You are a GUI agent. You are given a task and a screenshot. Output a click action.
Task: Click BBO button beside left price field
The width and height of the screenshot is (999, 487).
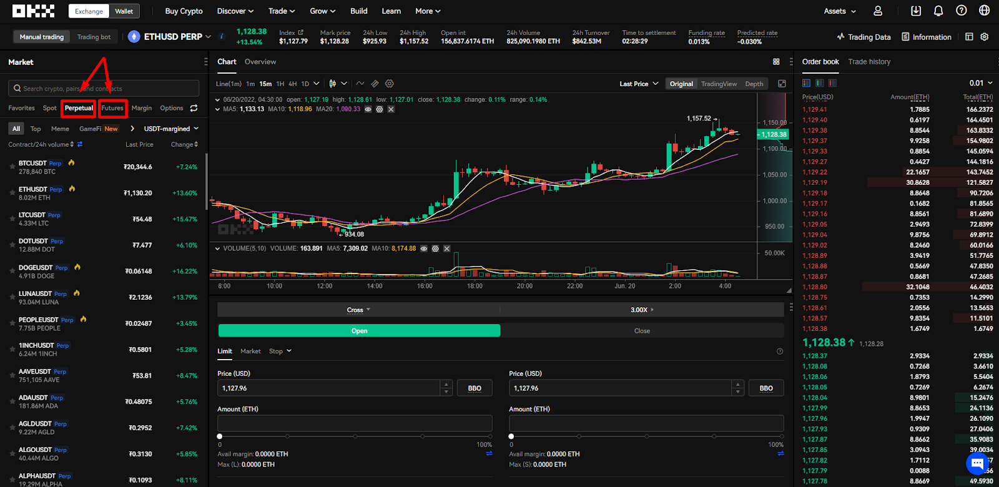475,388
